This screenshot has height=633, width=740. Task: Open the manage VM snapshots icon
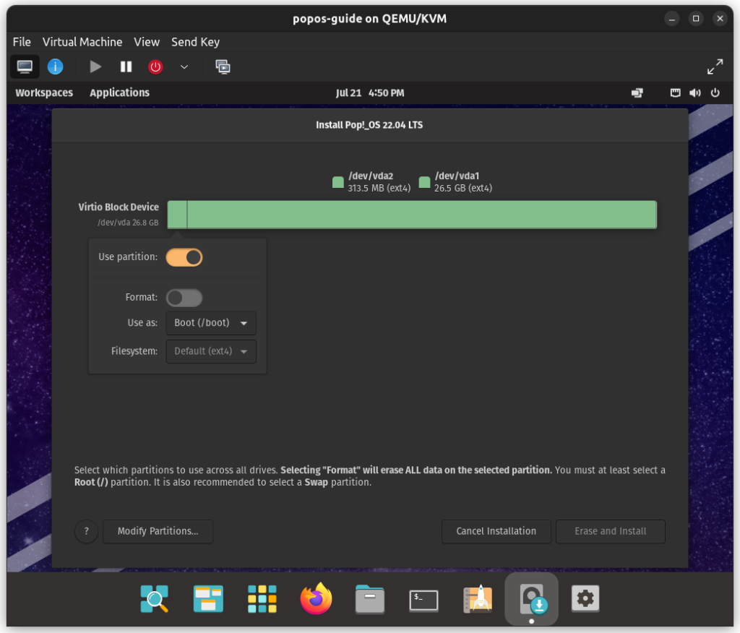(x=223, y=66)
